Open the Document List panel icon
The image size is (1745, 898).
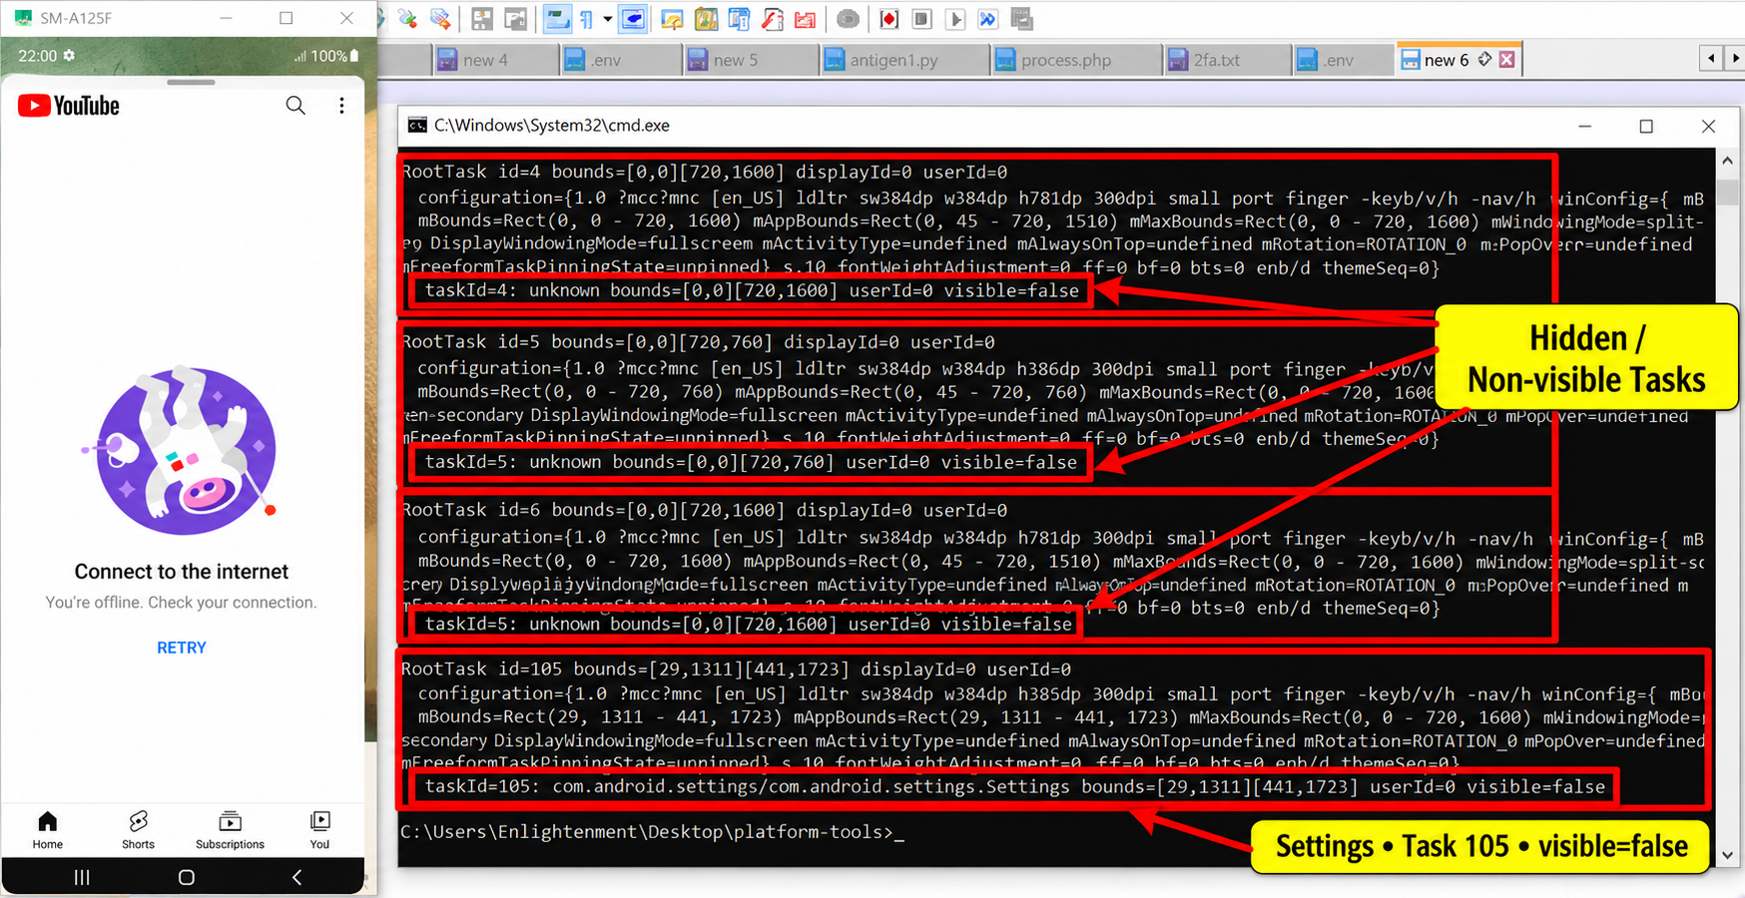pyautogui.click(x=739, y=19)
